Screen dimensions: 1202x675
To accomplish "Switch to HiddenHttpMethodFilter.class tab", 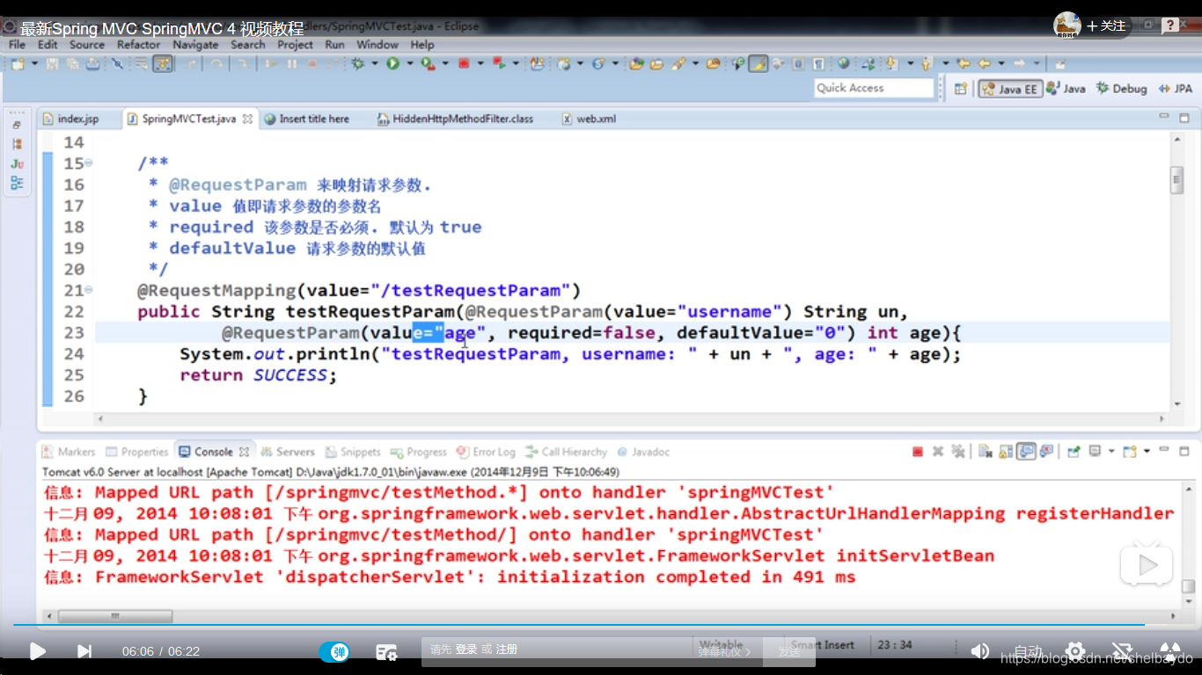I will tap(455, 119).
